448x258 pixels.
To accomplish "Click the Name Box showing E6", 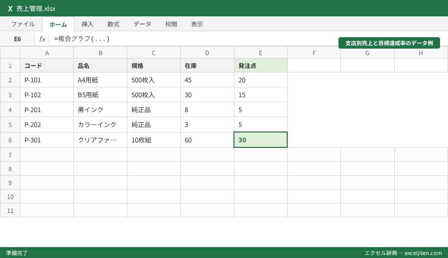I will [x=17, y=39].
